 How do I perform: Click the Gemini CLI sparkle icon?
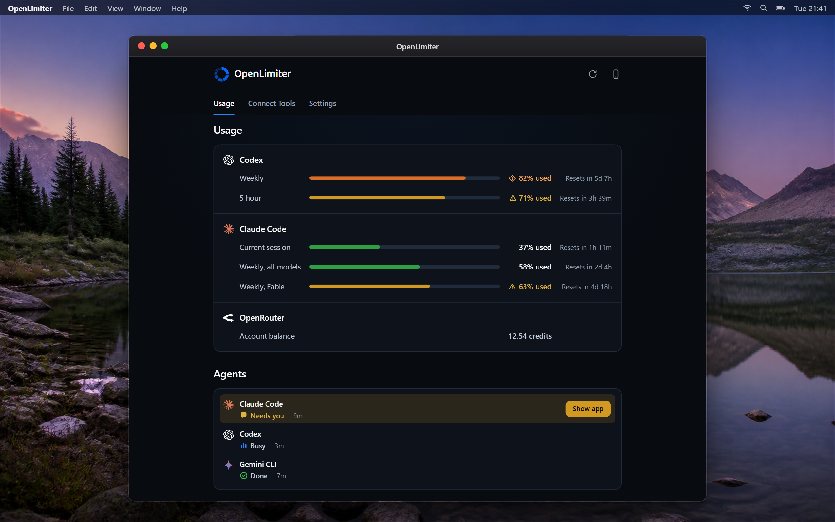(x=228, y=465)
